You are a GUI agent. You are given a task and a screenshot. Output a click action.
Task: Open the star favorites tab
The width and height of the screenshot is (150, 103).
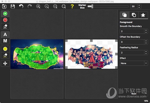pyautogui.click(x=143, y=15)
